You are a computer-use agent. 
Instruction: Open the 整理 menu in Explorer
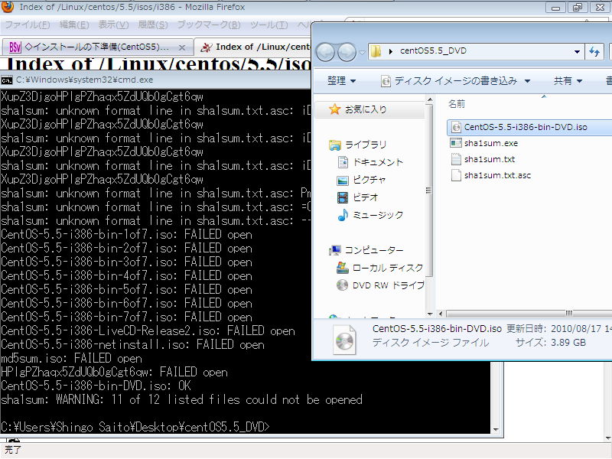[341, 81]
